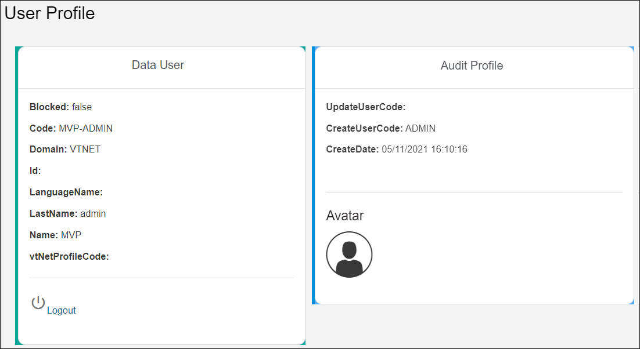Select the LanguageName label

coord(66,192)
